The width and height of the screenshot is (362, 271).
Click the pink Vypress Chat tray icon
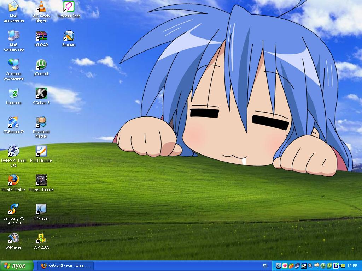tap(285, 266)
